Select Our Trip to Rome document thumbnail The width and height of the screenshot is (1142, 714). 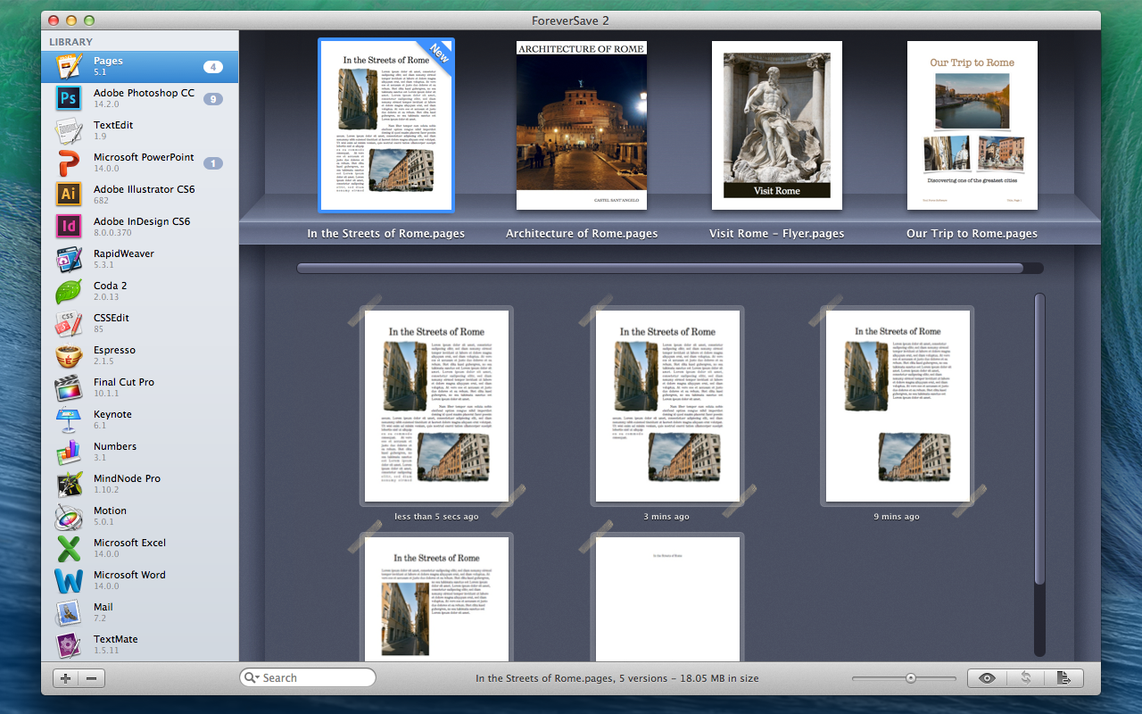click(x=972, y=126)
